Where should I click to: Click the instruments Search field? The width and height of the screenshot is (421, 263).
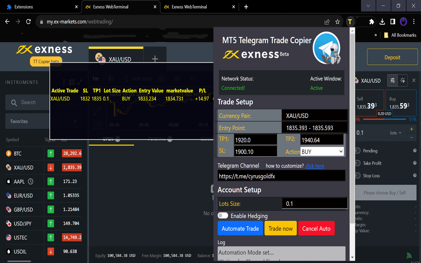[44, 102]
